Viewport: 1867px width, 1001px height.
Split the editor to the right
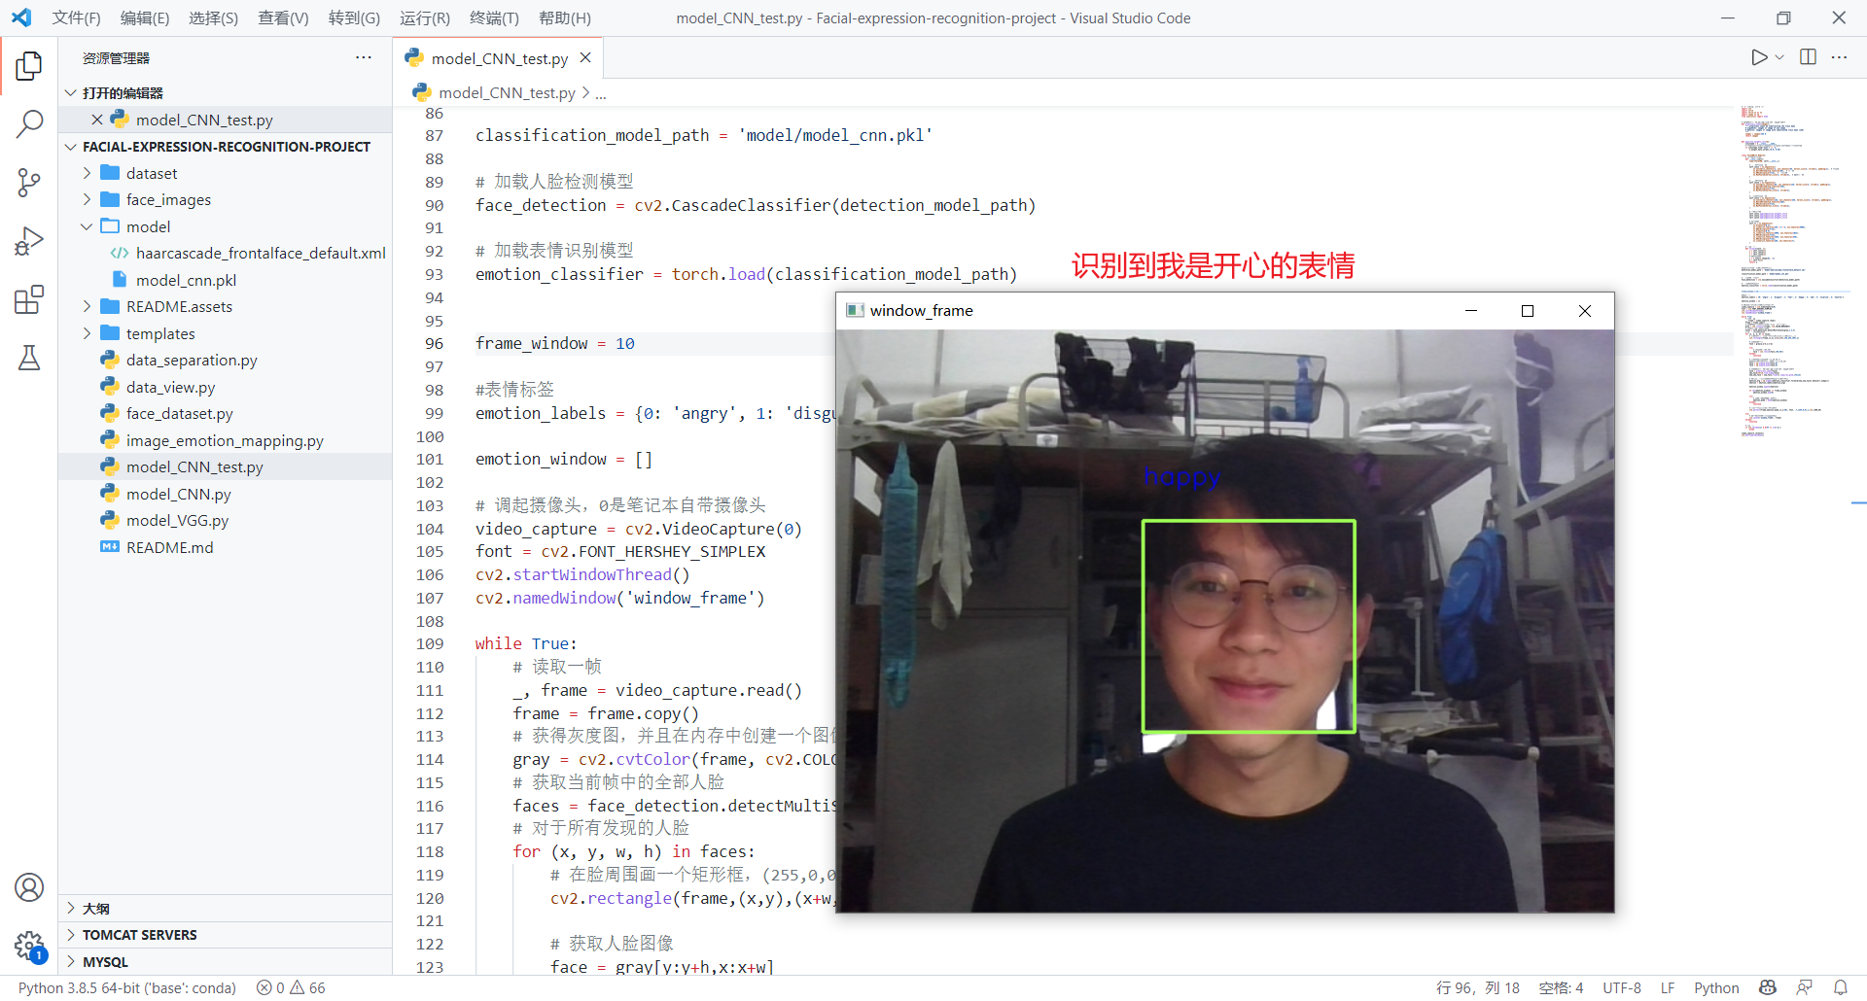click(x=1809, y=57)
